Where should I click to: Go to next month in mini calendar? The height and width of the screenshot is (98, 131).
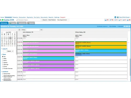[x=15, y=32]
